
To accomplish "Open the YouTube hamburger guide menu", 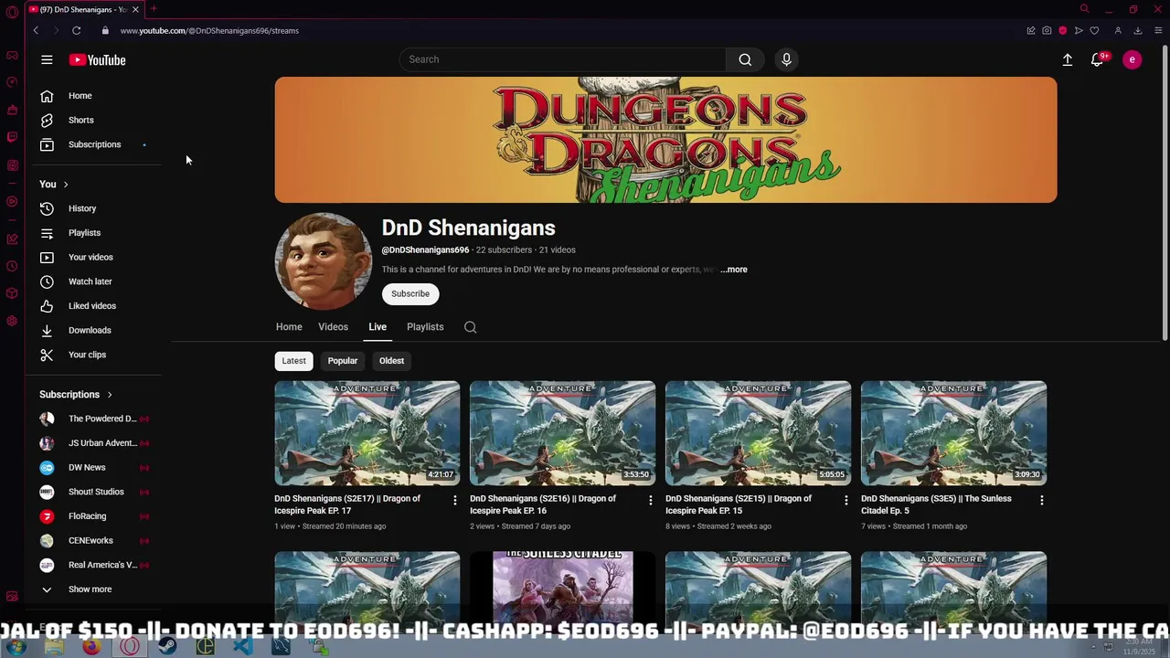I will tap(47, 60).
